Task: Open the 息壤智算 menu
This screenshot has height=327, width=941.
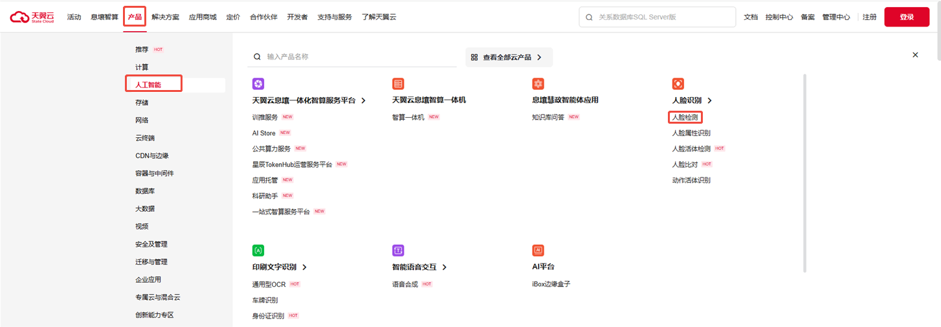Action: pos(104,17)
